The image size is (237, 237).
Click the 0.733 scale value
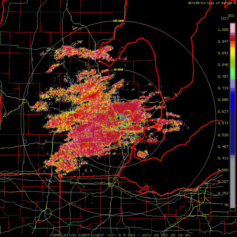coord(223,88)
